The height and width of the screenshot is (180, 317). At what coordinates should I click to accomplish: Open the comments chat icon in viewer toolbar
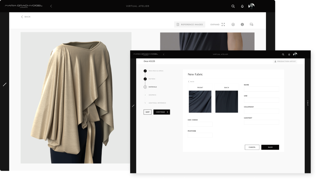click(251, 25)
